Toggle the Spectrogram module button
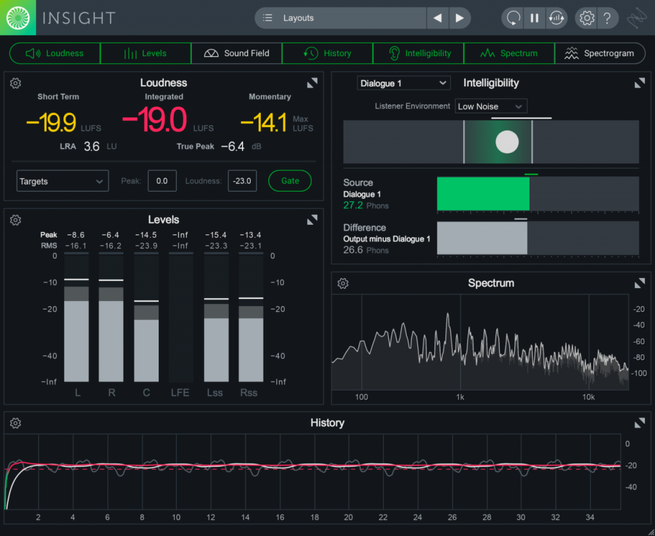The width and height of the screenshot is (655, 536). 600,53
